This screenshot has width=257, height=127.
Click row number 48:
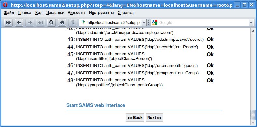(x=71, y=81)
